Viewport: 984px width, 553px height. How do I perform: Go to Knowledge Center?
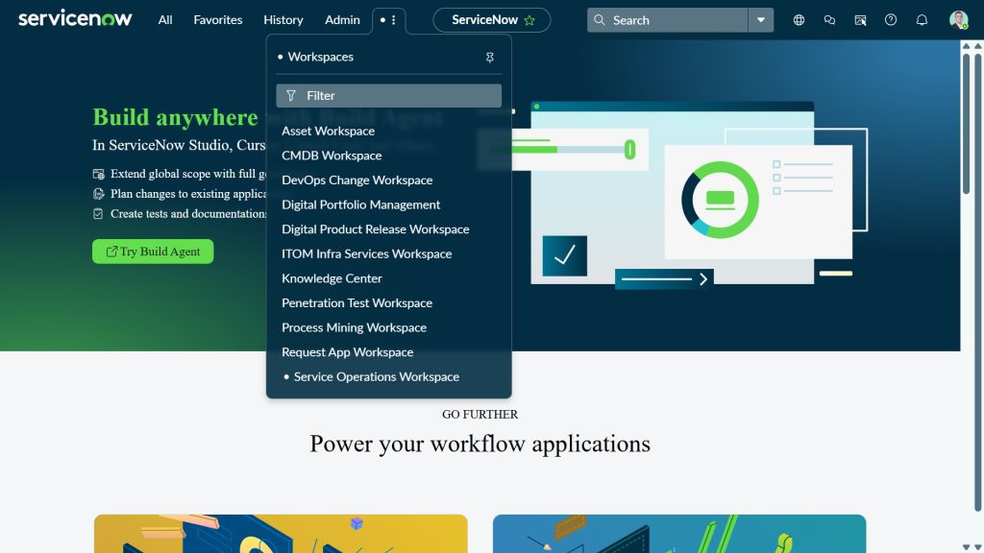[x=332, y=278]
